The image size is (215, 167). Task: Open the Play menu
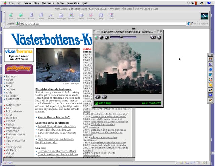36,3
